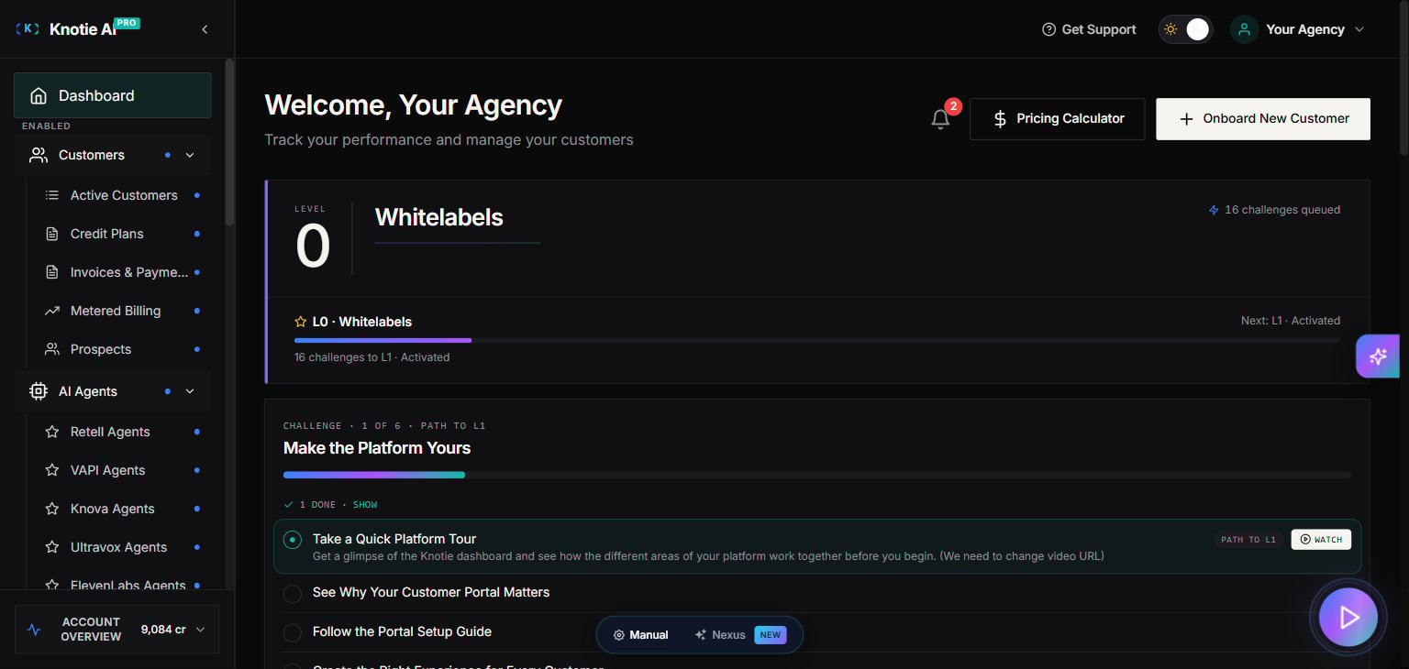Mark Take a Quick Platform Tour circle

tap(293, 540)
